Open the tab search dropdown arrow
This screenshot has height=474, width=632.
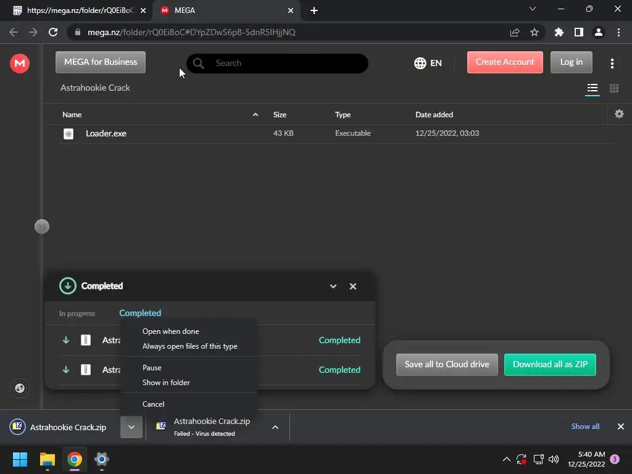(533, 9)
